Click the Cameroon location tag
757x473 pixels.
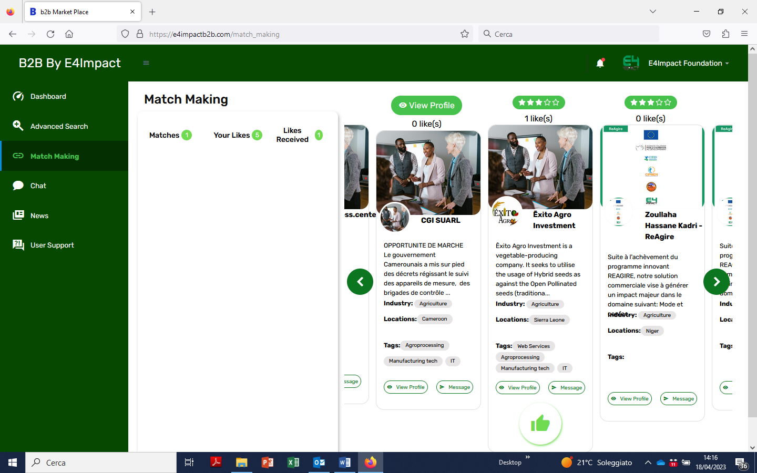(x=435, y=319)
